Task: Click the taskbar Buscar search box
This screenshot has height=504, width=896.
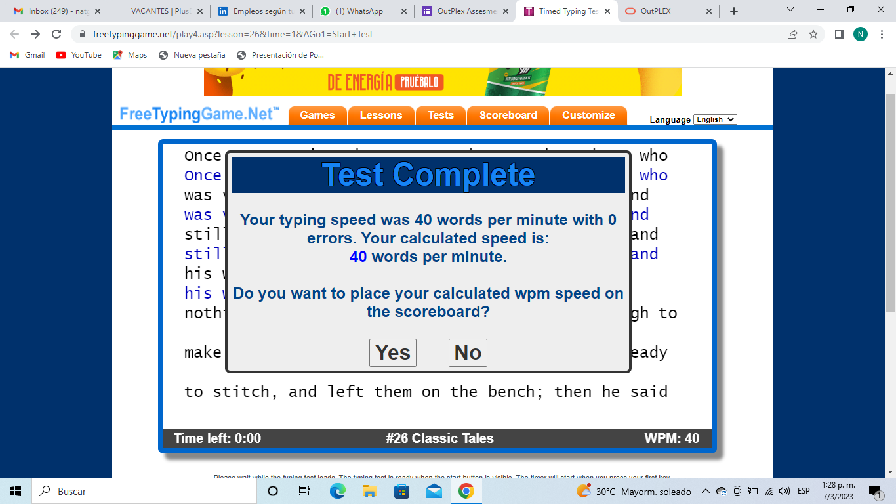Action: 144,491
